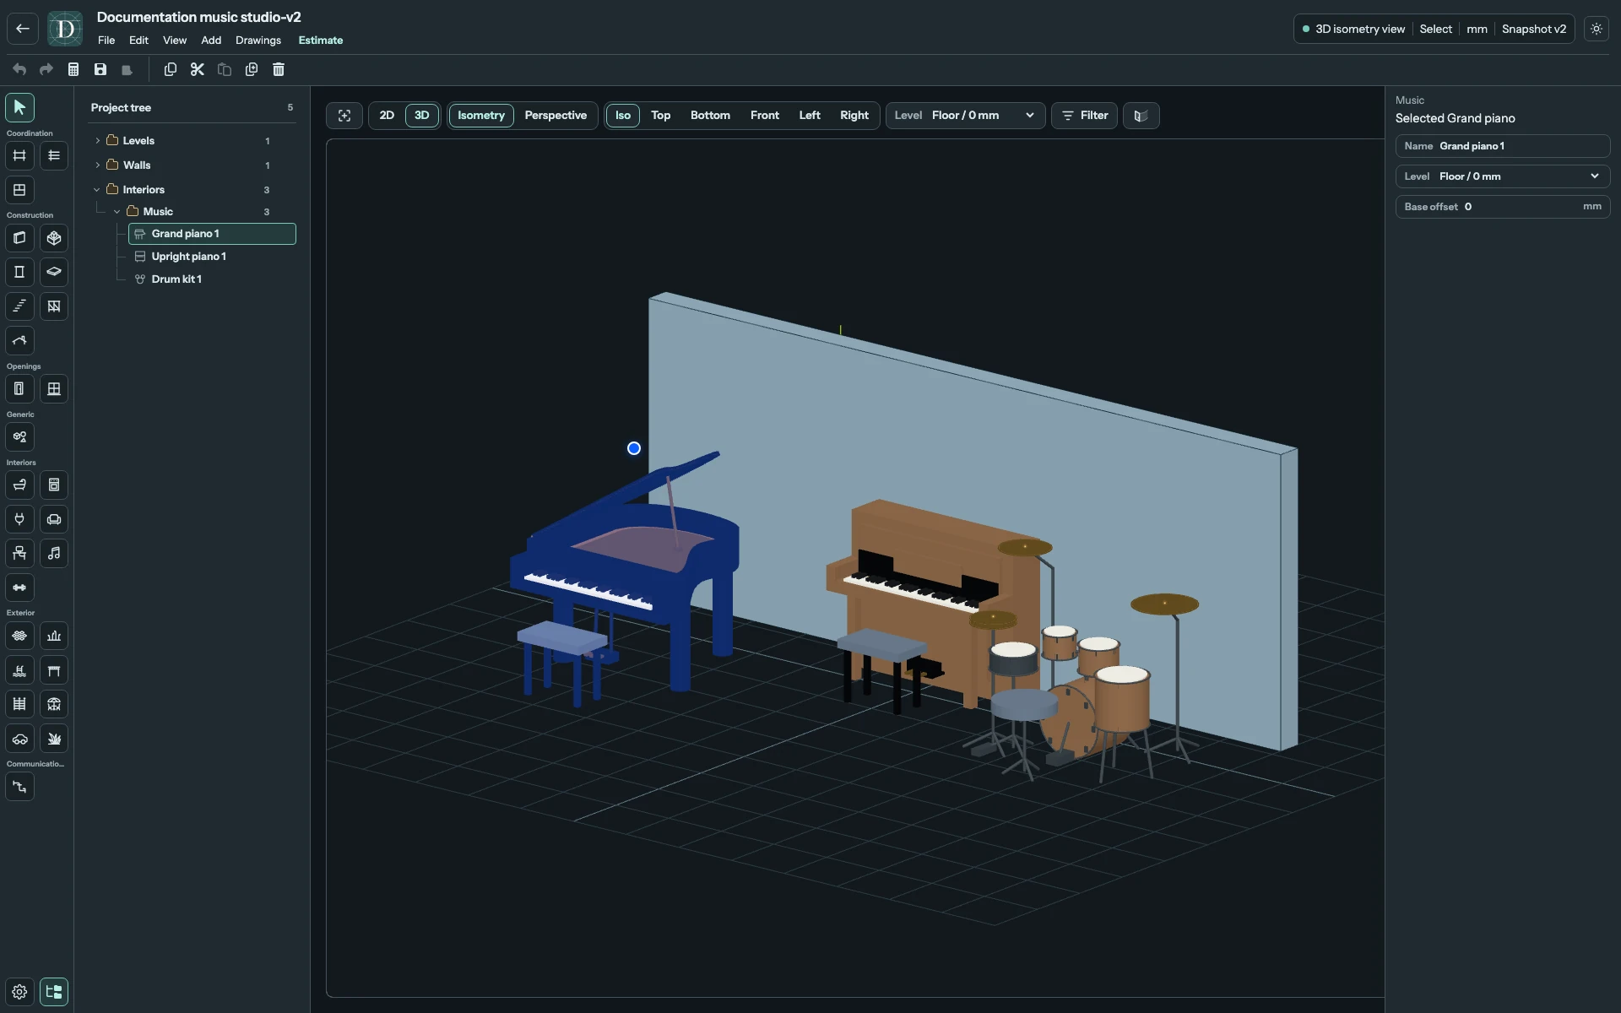The height and width of the screenshot is (1013, 1621).
Task: Click the zoom-to-fit frame icon
Action: pos(344,116)
